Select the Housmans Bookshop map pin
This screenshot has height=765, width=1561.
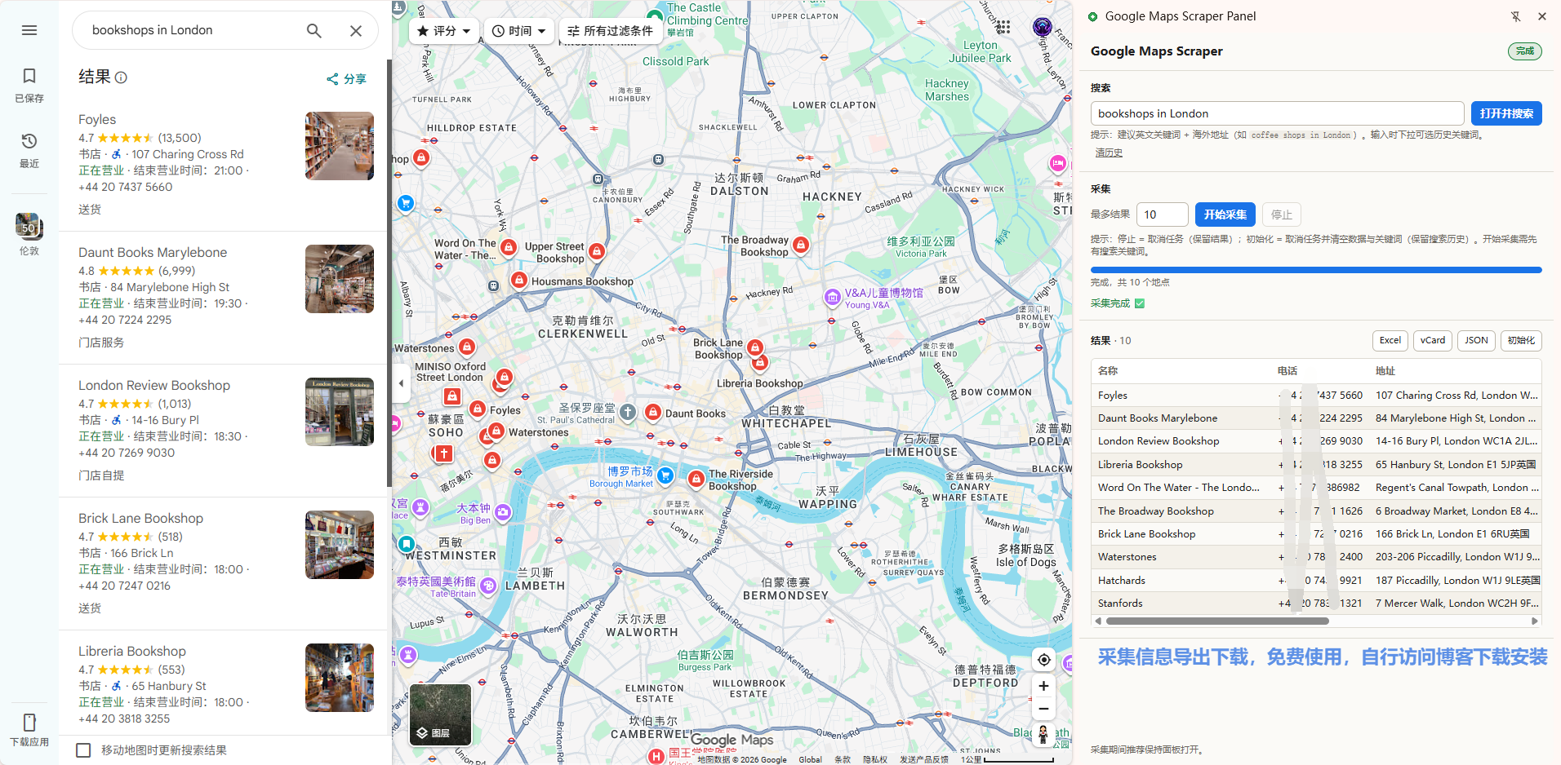[518, 280]
